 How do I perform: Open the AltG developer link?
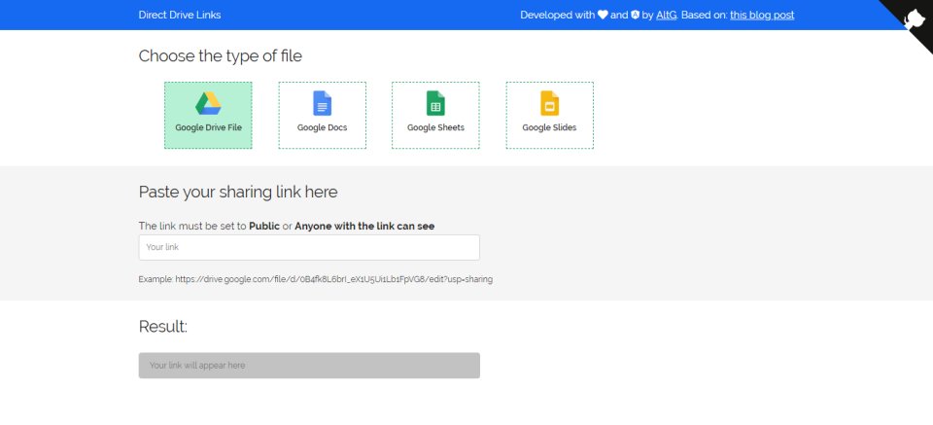coord(667,15)
